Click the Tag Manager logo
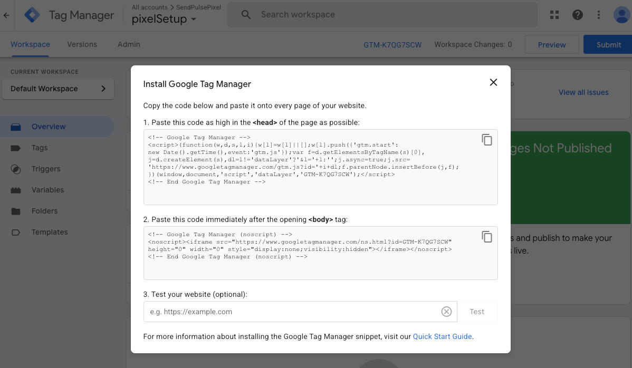632x368 pixels. [32, 15]
